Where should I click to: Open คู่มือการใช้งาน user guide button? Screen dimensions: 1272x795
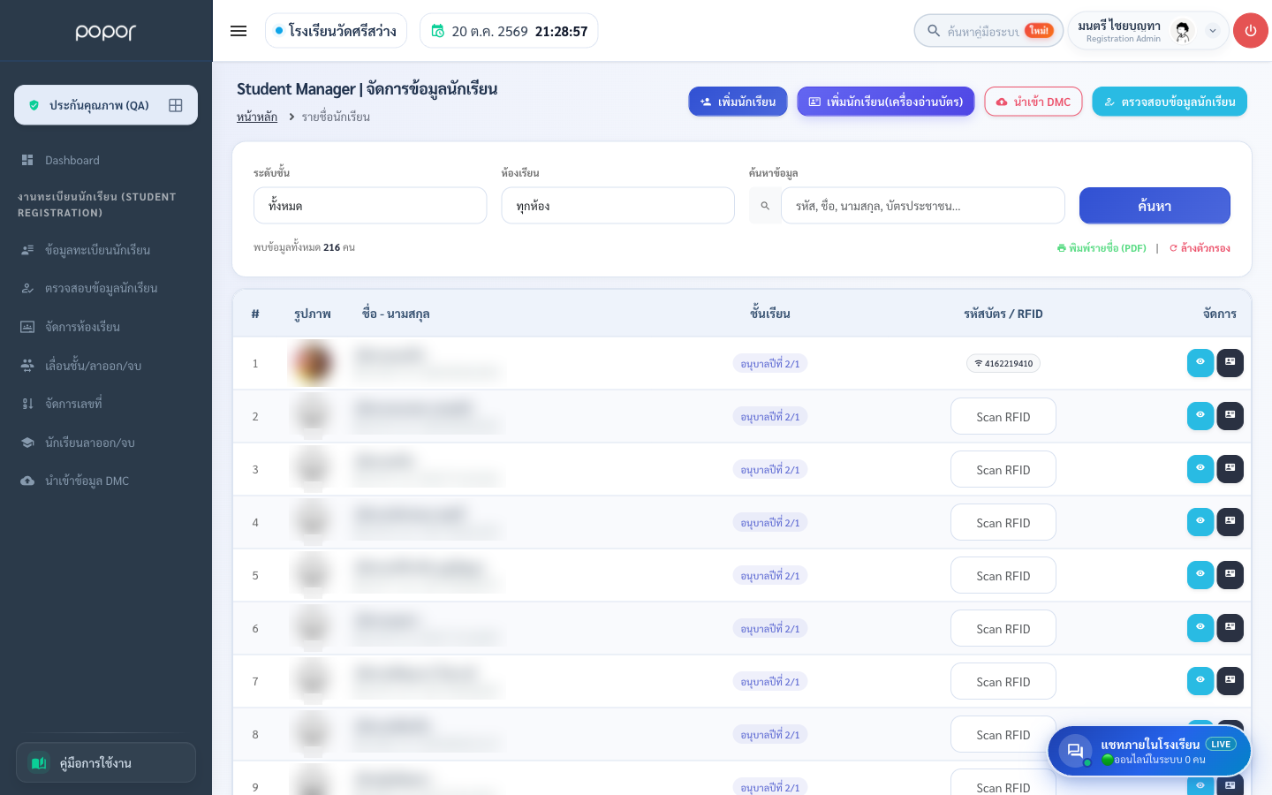coord(106,762)
